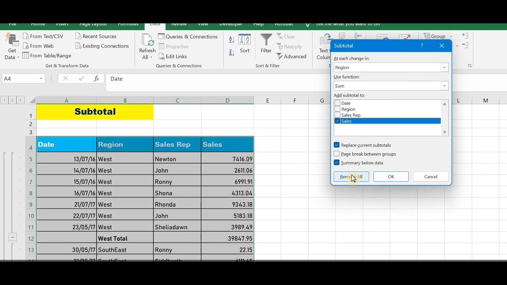
Task: Click the Refresh All button
Action: click(147, 47)
